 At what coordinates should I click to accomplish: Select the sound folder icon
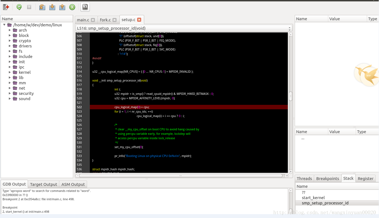[x=15, y=99]
